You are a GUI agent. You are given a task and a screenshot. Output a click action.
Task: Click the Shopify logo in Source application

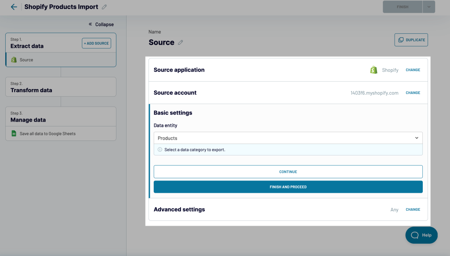pos(374,70)
